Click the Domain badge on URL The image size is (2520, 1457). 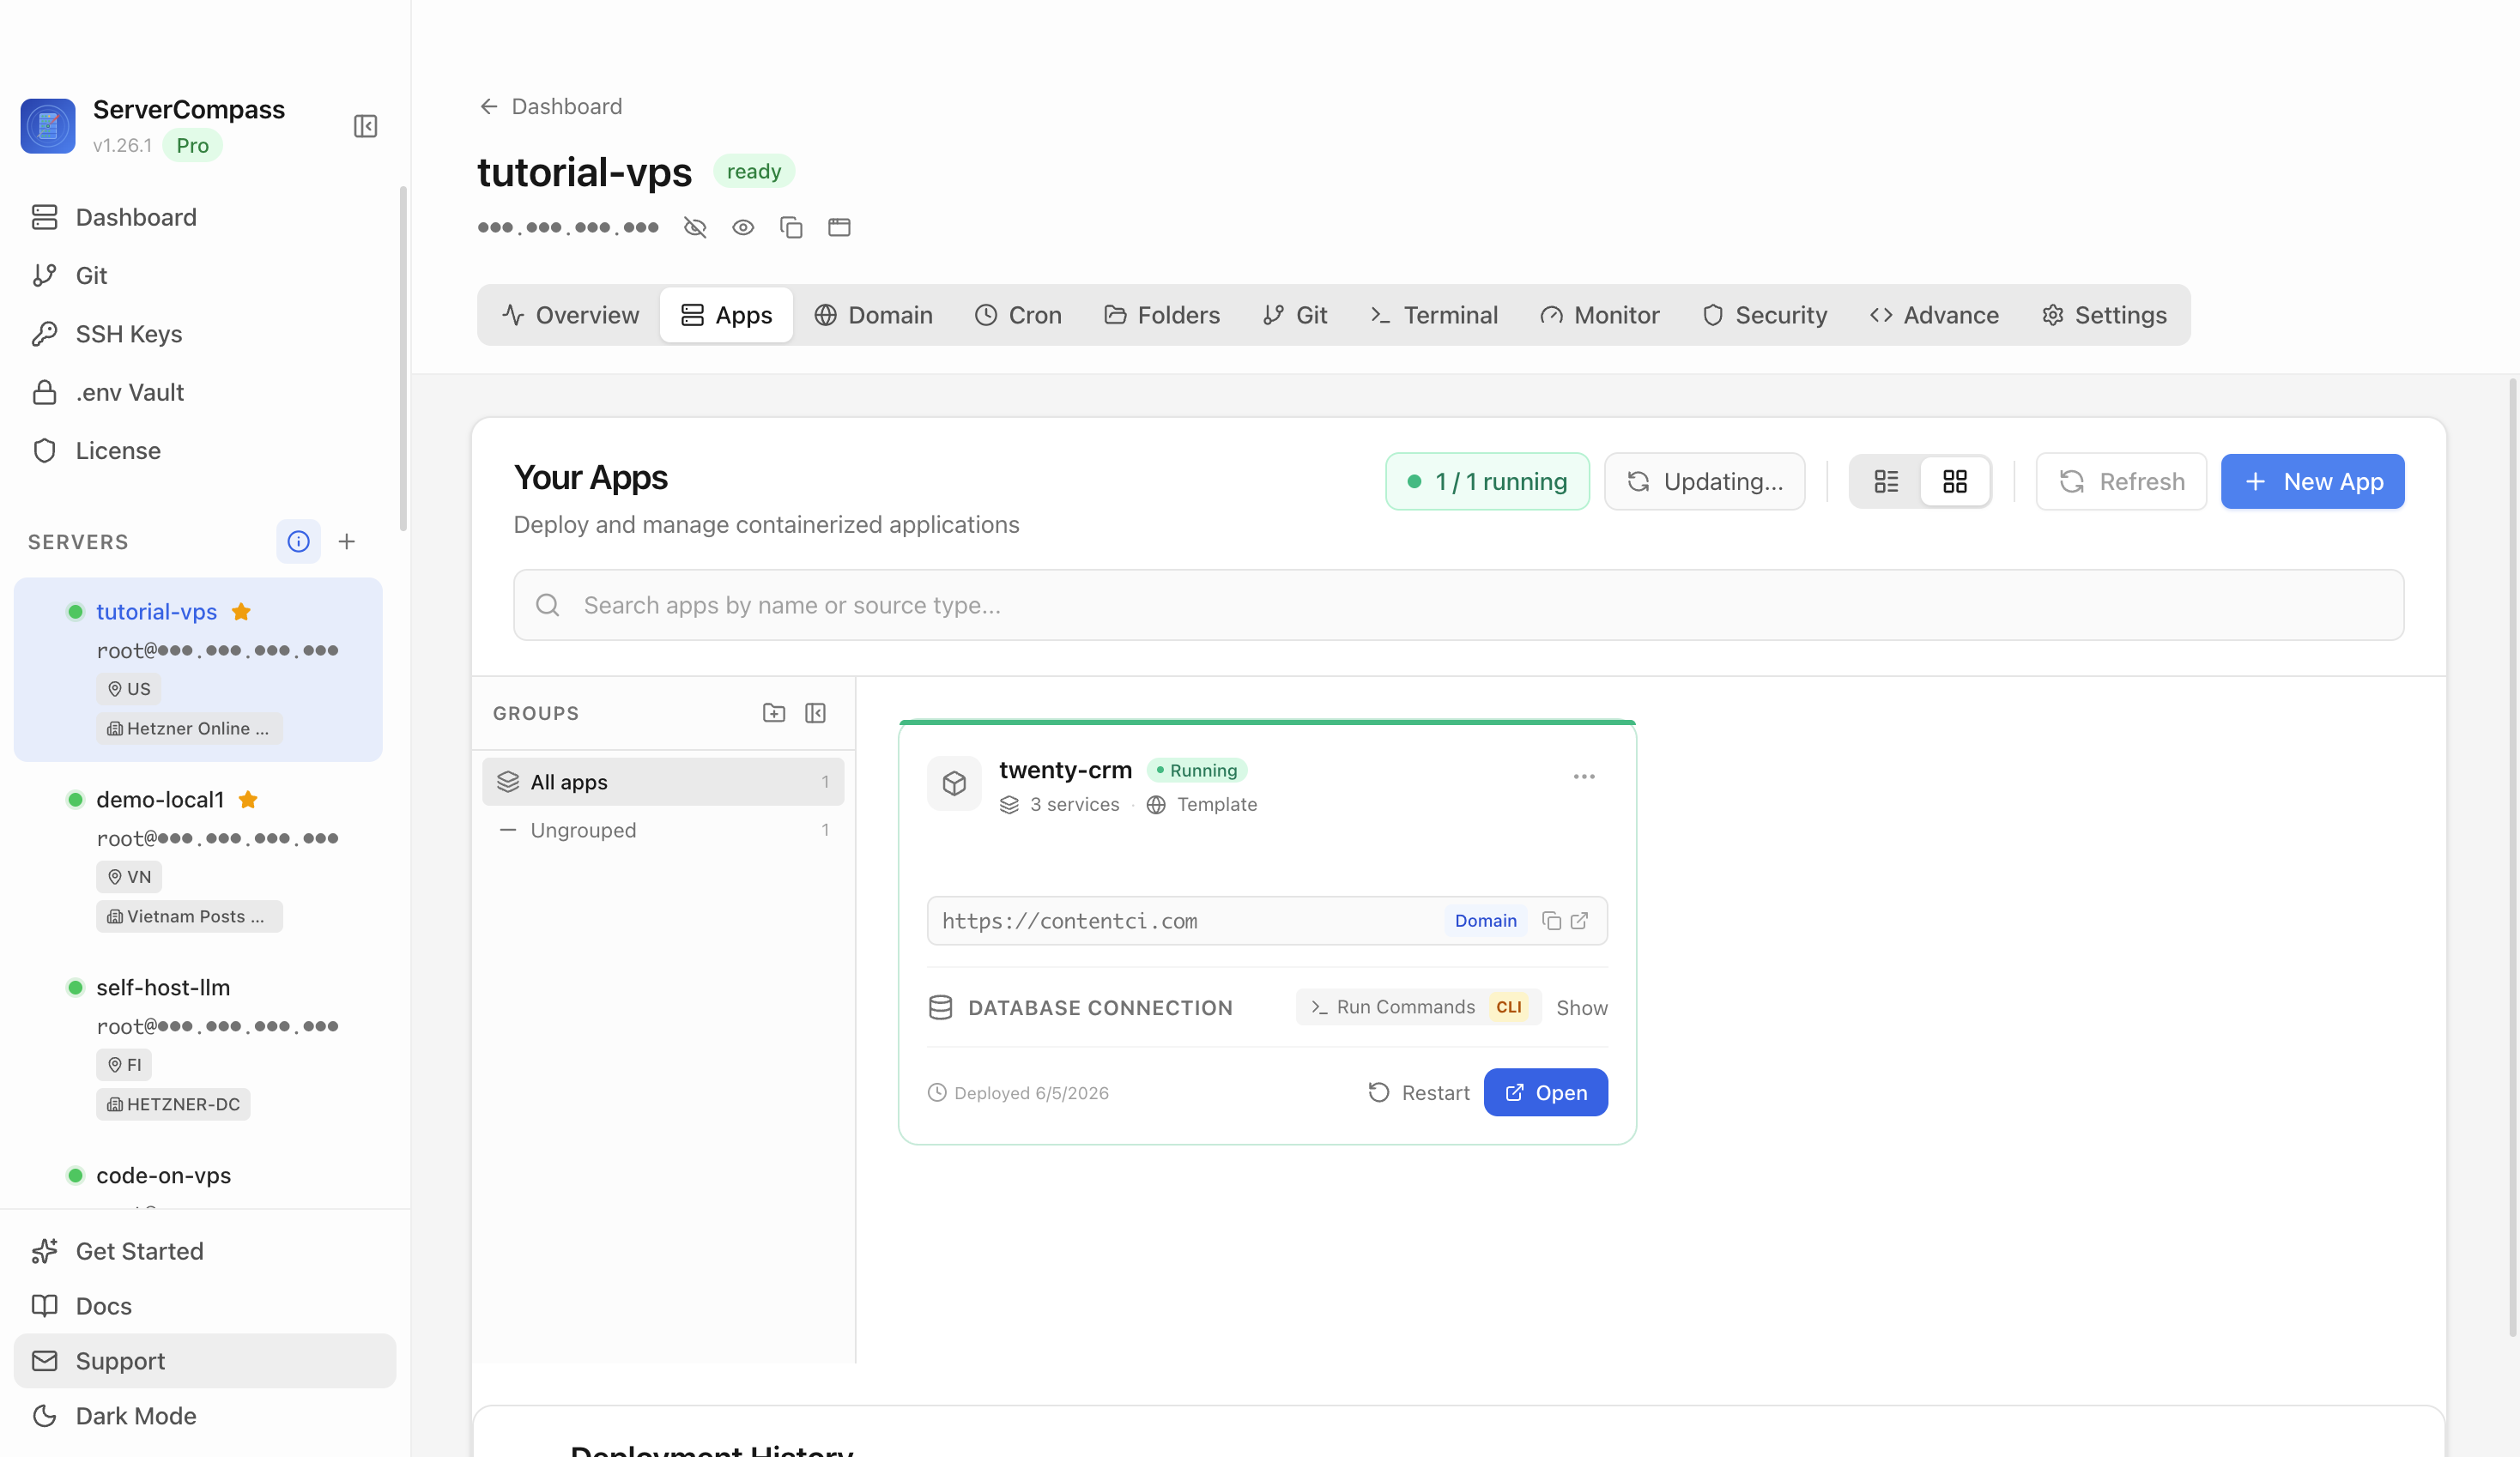pos(1485,921)
